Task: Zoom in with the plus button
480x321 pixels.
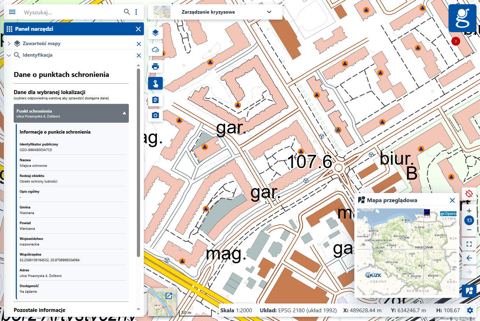Action: coord(469,211)
